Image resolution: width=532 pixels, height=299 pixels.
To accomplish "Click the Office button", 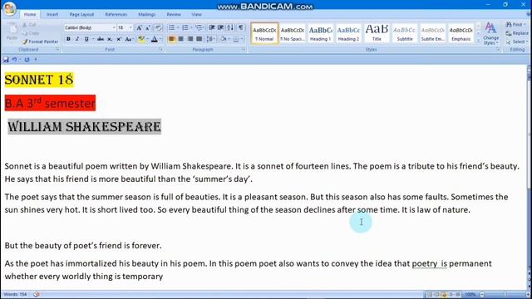I will [9, 8].
